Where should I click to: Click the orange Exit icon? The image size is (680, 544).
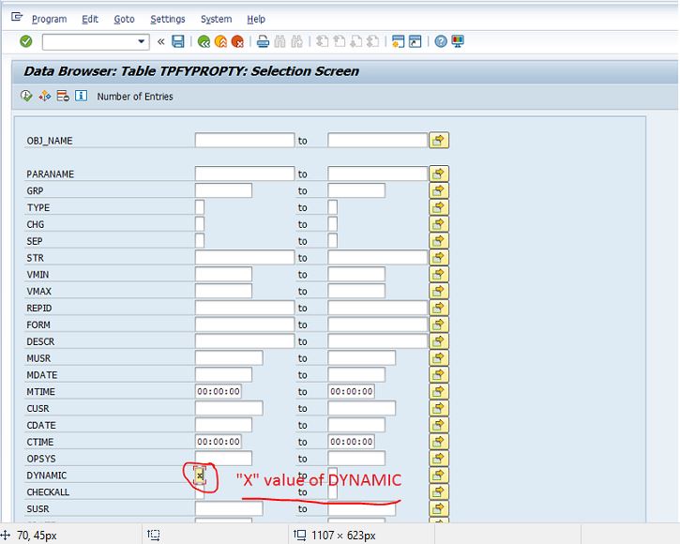(x=220, y=41)
